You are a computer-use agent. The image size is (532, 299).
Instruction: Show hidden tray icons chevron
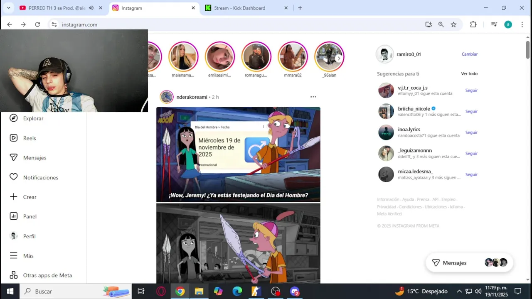pos(459,292)
